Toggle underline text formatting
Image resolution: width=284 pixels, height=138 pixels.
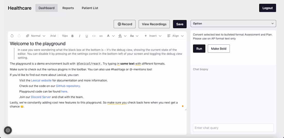(87, 36)
